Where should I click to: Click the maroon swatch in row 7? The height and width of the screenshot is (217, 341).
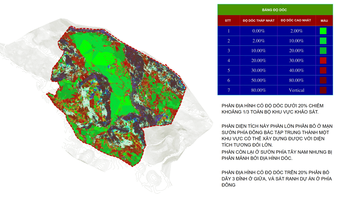pyautogui.click(x=323, y=90)
